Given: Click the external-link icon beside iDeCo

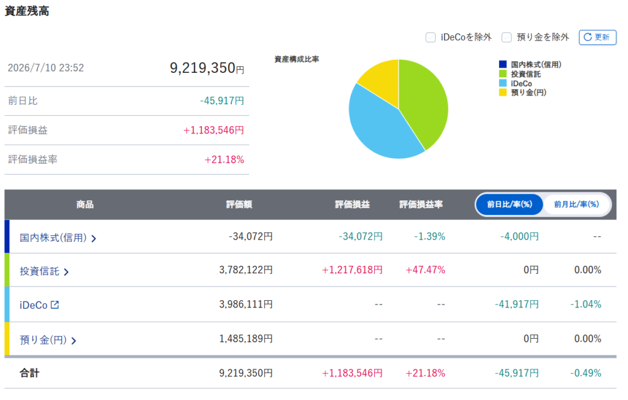Looking at the screenshot, I should pyautogui.click(x=55, y=305).
